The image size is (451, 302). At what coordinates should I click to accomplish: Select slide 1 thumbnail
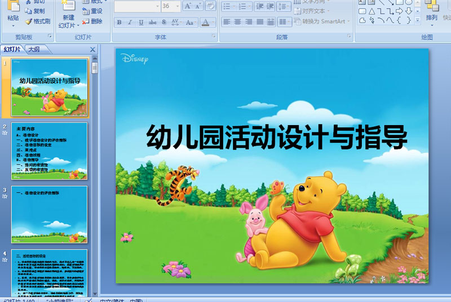point(49,87)
